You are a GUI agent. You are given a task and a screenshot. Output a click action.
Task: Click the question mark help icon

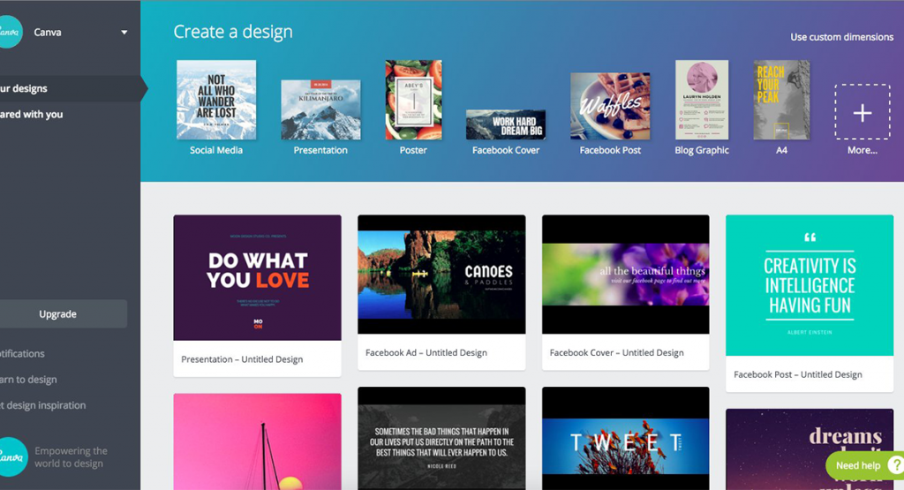[896, 464]
